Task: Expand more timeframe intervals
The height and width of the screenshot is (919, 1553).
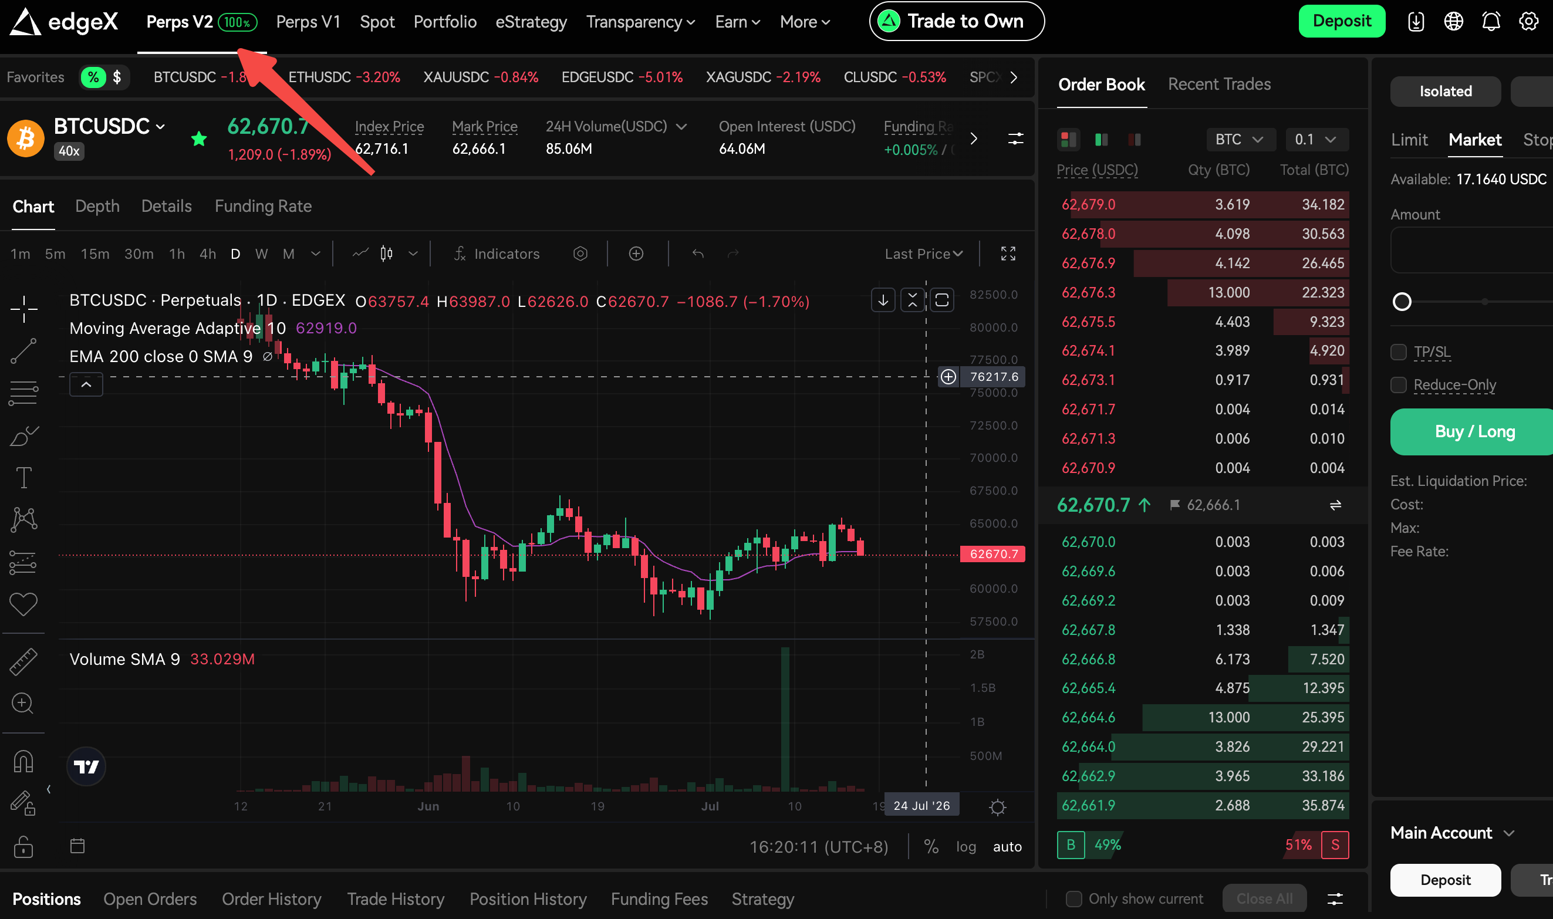Action: tap(315, 254)
